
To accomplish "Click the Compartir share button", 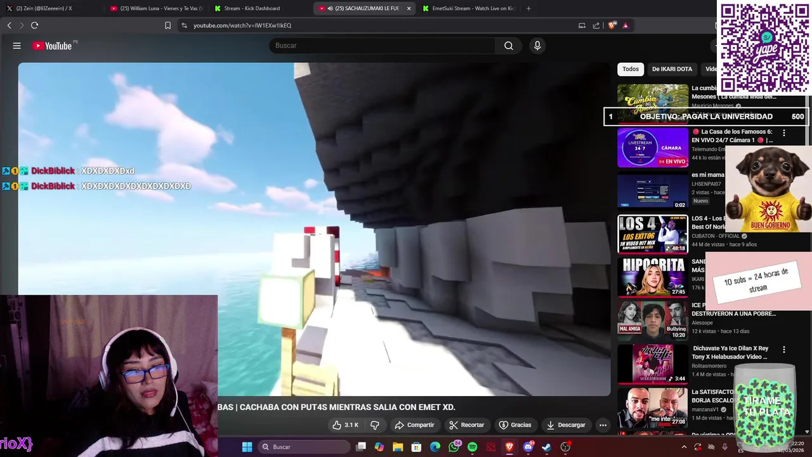I will (414, 425).
